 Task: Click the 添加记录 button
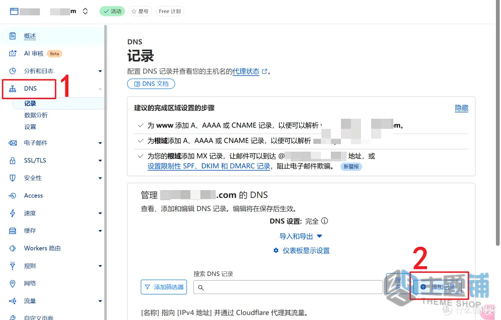pyautogui.click(x=438, y=287)
